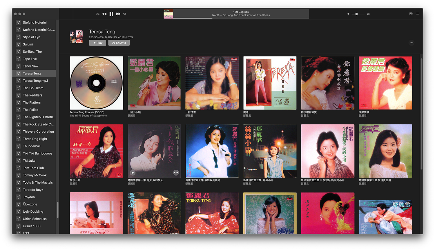
Task: Click the sidebar playlist scrollbar
Action: pos(57,210)
